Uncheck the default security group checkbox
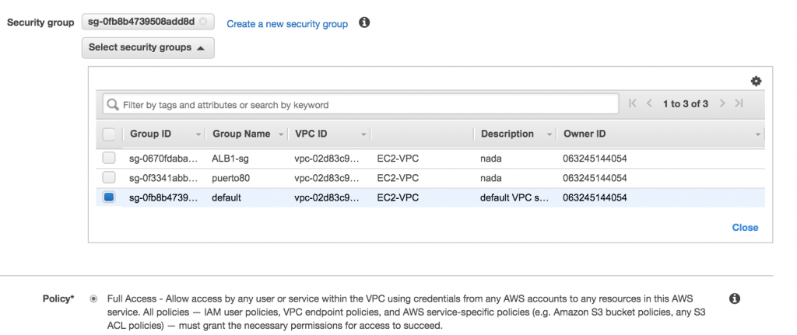797x335 pixels. (109, 197)
